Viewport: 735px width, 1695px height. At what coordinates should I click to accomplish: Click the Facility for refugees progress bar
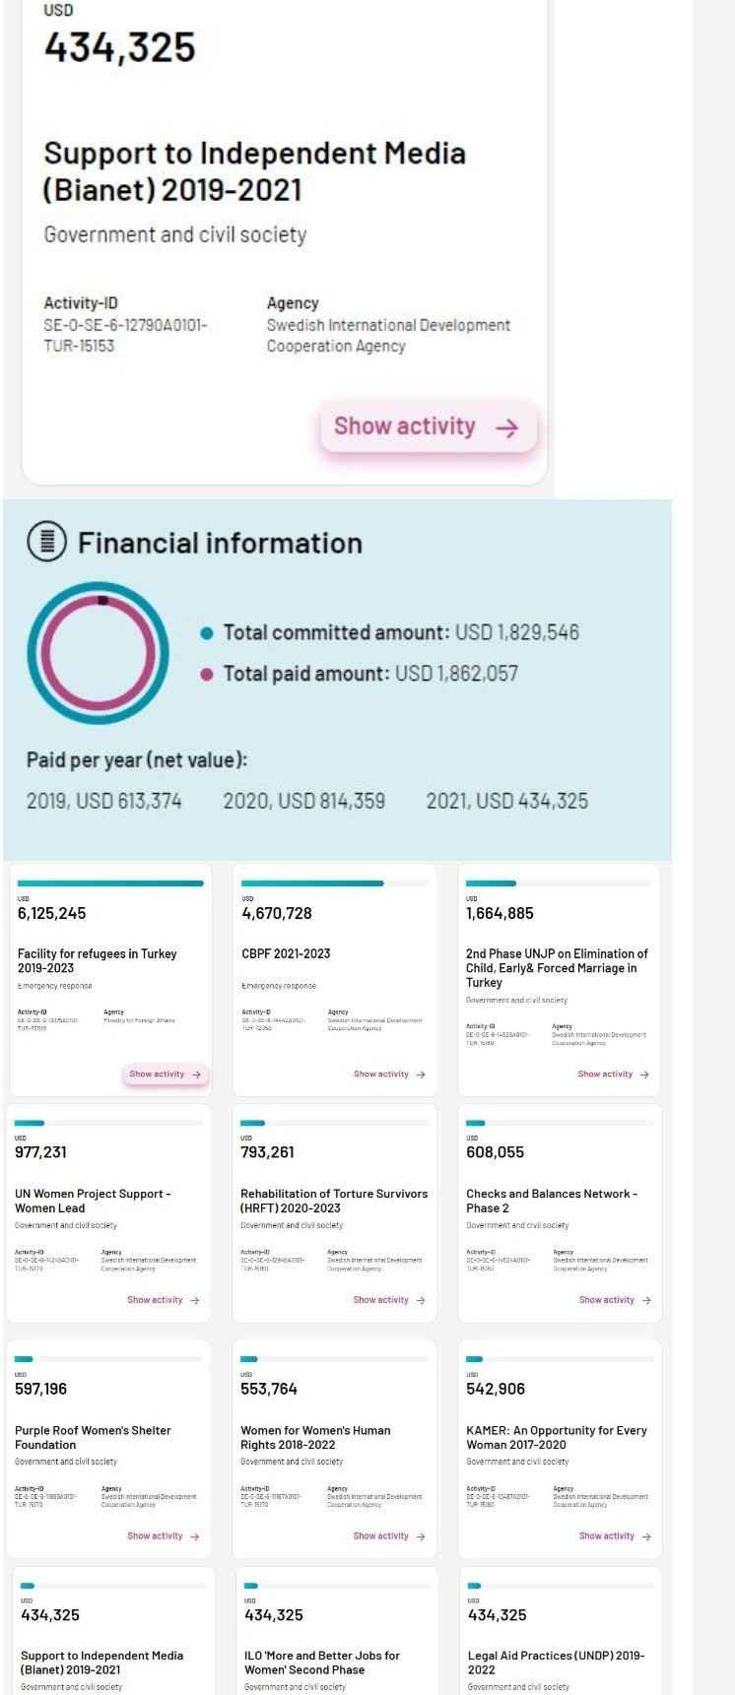pos(110,883)
